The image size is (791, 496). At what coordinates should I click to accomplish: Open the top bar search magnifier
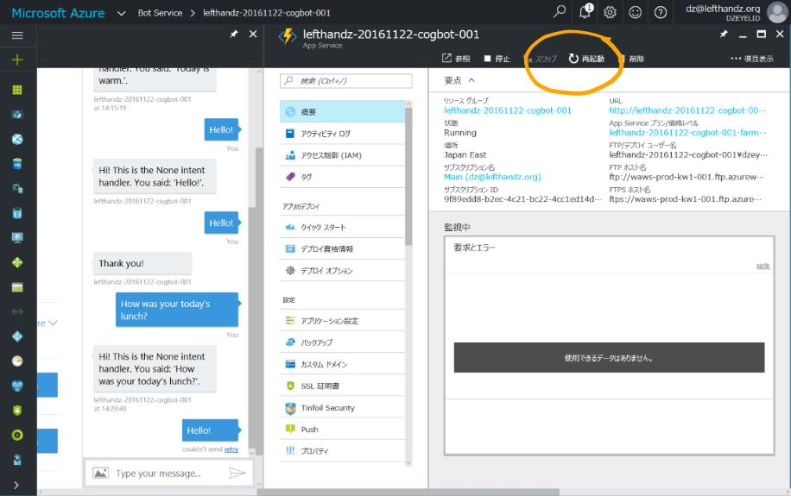pyautogui.click(x=559, y=12)
